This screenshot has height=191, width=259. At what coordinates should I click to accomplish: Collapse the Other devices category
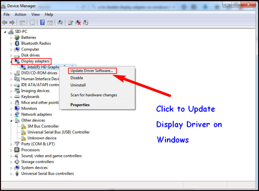11,120
